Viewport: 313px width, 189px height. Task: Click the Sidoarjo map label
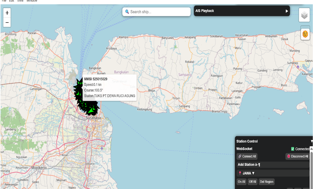[89, 164]
